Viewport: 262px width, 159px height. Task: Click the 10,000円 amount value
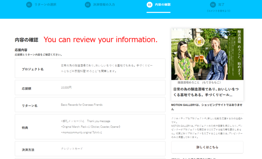[x=66, y=87]
